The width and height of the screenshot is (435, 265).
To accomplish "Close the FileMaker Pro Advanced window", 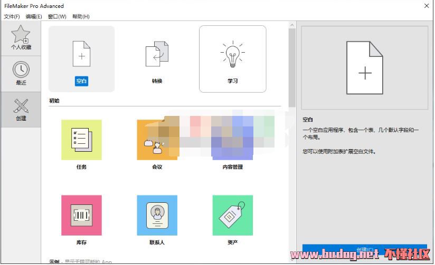I will pyautogui.click(x=427, y=6).
